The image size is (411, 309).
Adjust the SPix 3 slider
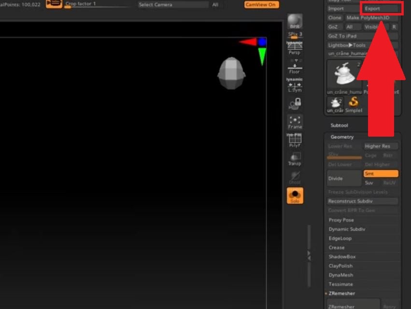(295, 35)
